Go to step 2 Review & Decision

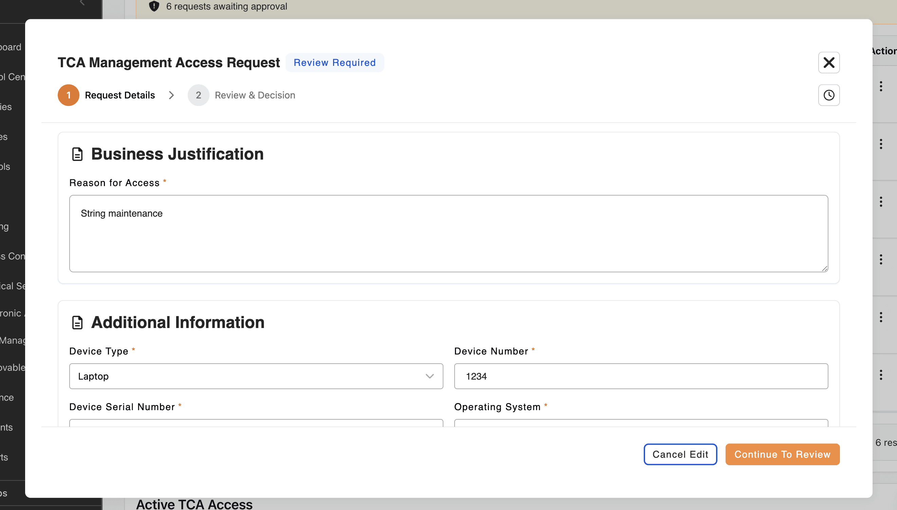pos(242,95)
